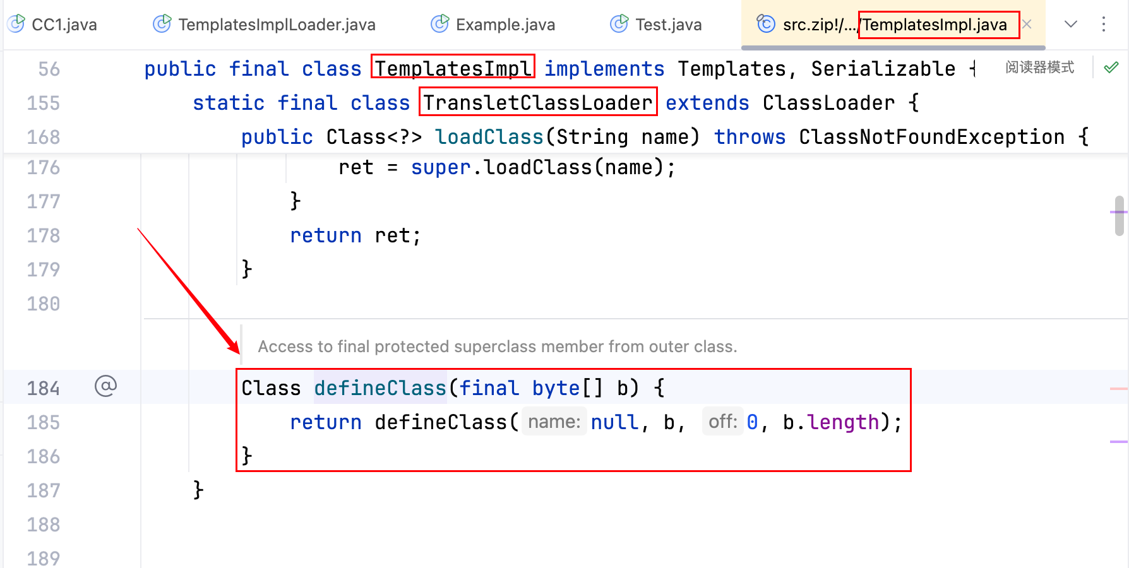Click the rendered doc comment text
The width and height of the screenshot is (1129, 568).
pos(497,346)
